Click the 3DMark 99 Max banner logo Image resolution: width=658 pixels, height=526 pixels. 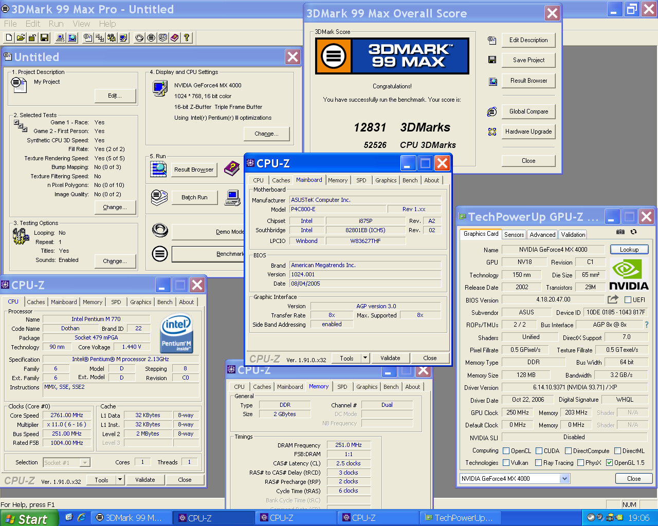point(392,56)
